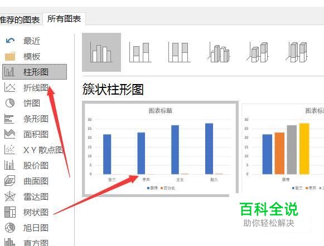Select the 100% stacked column subtype icon
This screenshot has height=246, width=324.
pyautogui.click(x=180, y=52)
